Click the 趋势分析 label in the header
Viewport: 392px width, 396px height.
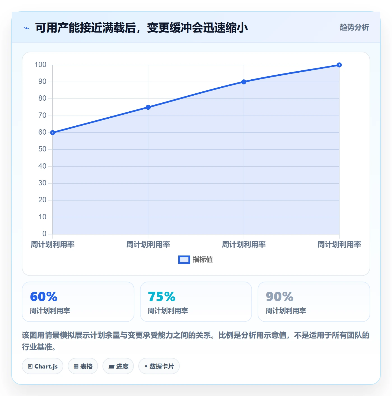point(354,27)
